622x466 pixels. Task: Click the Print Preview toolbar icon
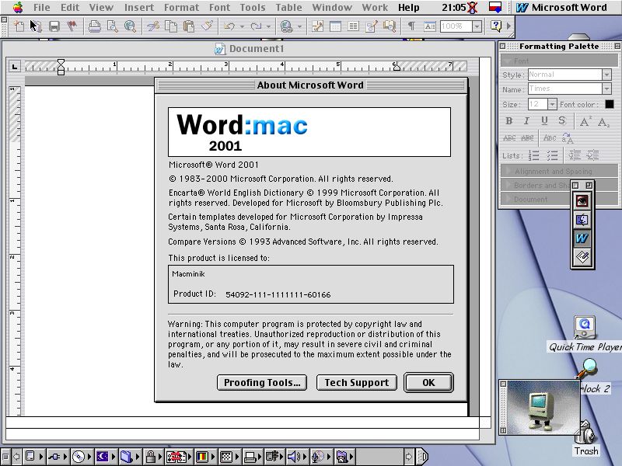[113, 26]
